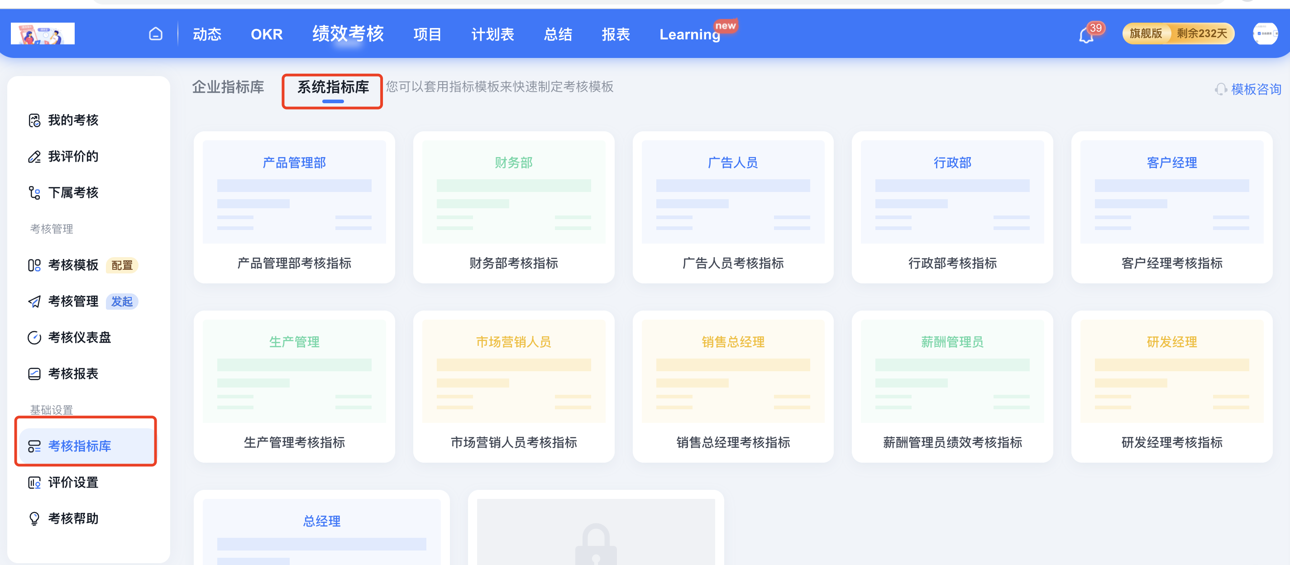Click the 考核管理 paper plane icon
Screen dimensions: 1290x565
pyautogui.click(x=34, y=302)
